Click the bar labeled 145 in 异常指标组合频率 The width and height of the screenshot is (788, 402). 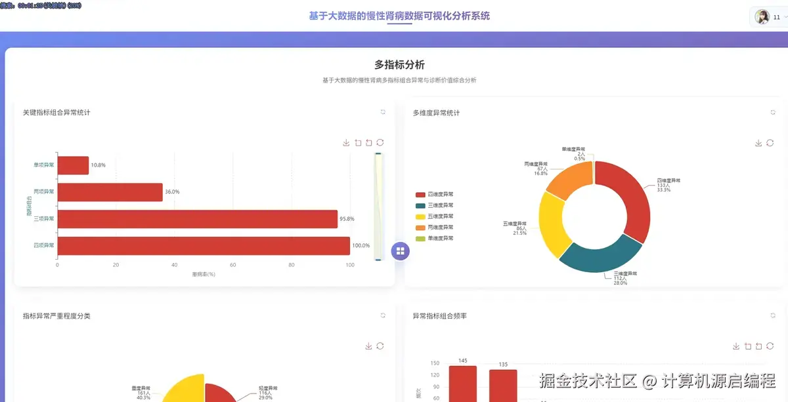tap(463, 384)
